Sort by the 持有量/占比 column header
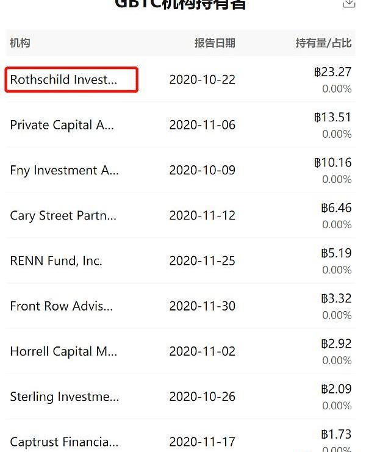The width and height of the screenshot is (366, 452). (x=323, y=43)
